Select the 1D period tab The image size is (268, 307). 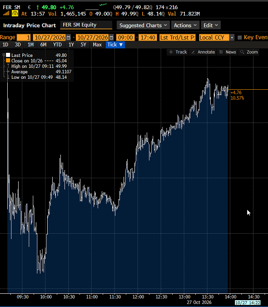[5, 45]
